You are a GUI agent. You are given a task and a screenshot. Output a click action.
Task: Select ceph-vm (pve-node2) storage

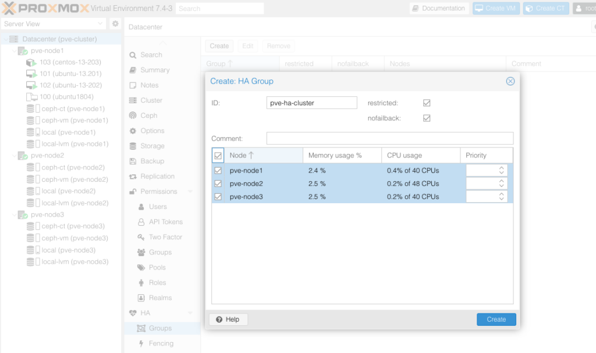pyautogui.click(x=74, y=179)
